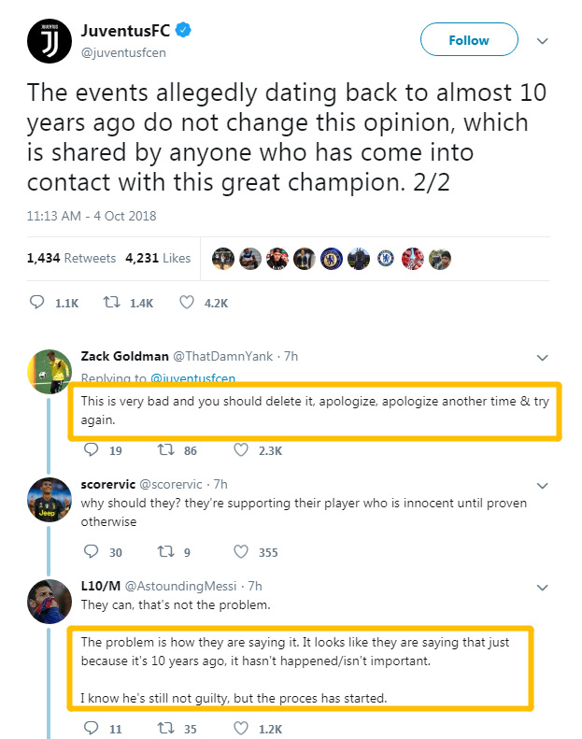Reply to scorervic's tweet
The width and height of the screenshot is (582, 739).
pos(92,552)
